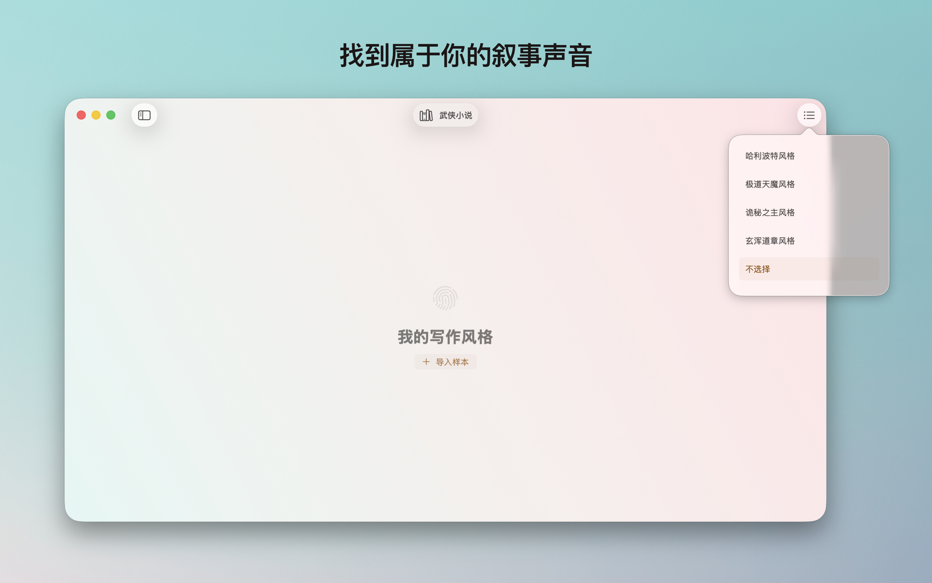Screen dimensions: 932x583
Task: Pick the 诡秘之主风格 entry
Action: 770,212
